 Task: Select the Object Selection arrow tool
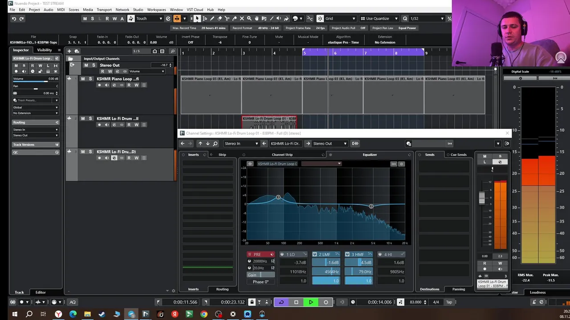[197, 19]
